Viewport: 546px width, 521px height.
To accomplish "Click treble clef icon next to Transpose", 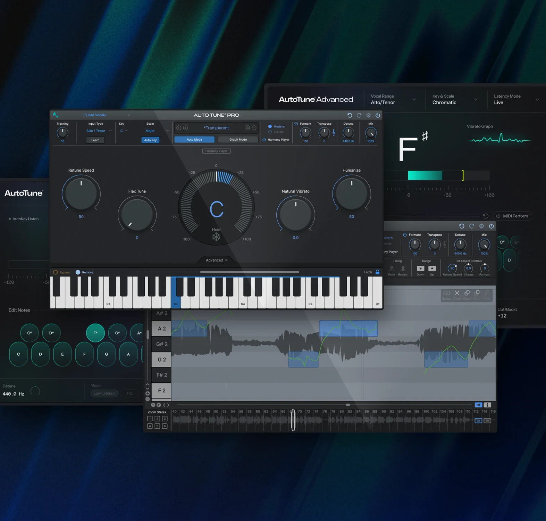I will click(x=334, y=132).
